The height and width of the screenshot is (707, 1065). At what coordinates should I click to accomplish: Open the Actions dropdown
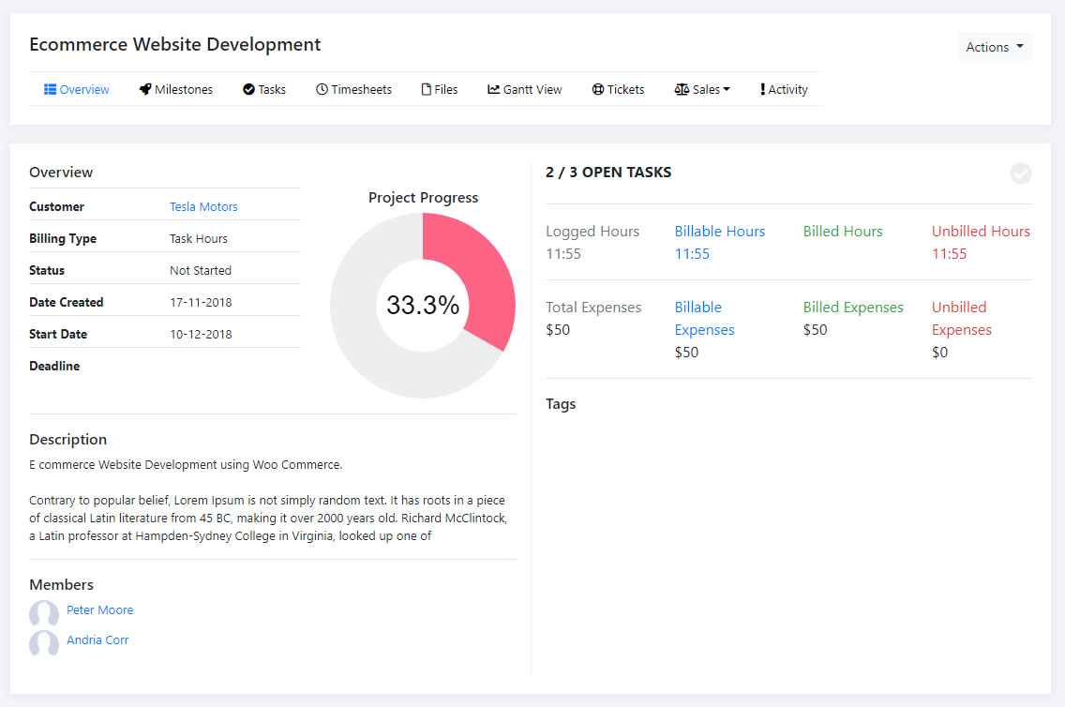995,47
